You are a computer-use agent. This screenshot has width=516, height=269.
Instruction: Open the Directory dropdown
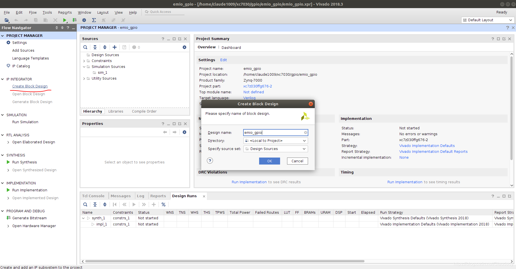(x=276, y=141)
